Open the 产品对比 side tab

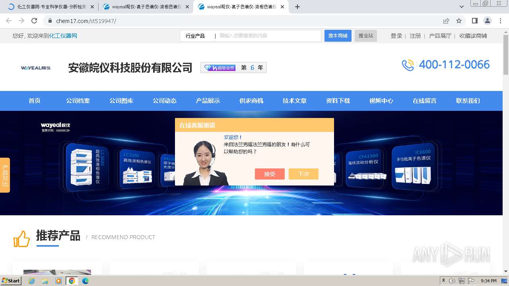[x=5, y=175]
